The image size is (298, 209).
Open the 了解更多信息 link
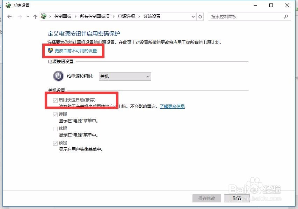coord(172,107)
